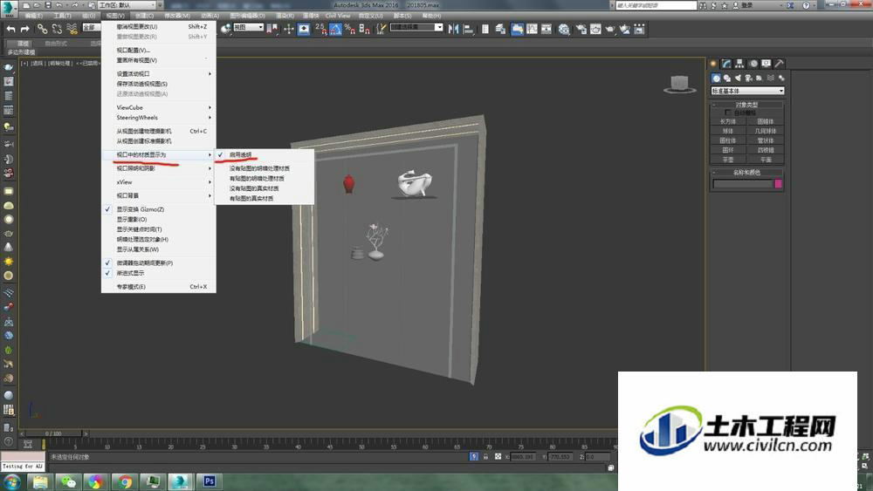
Task: Click the Undo arrow in main toolbar
Action: coord(10,29)
